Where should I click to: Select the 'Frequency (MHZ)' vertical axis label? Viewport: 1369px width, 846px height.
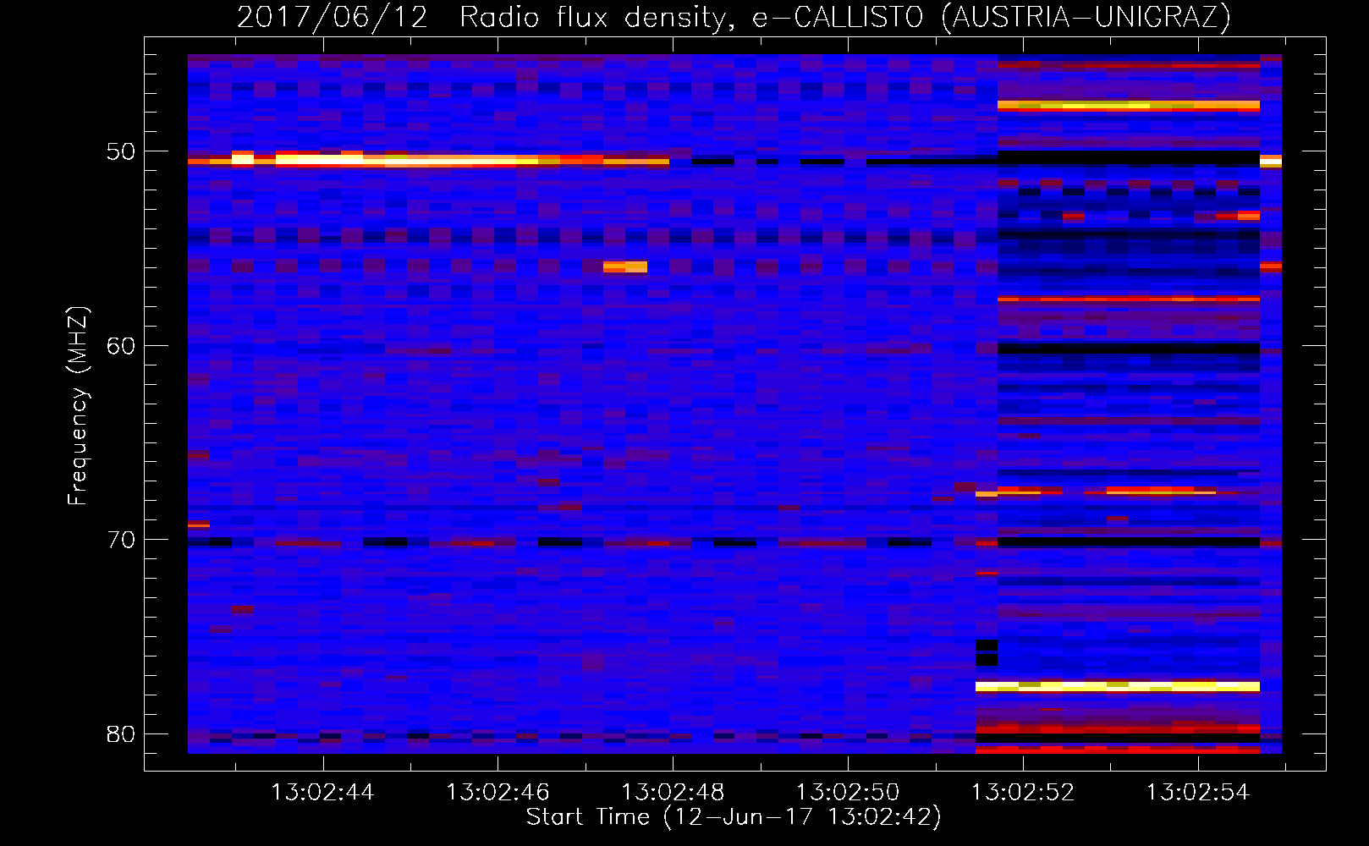77,406
